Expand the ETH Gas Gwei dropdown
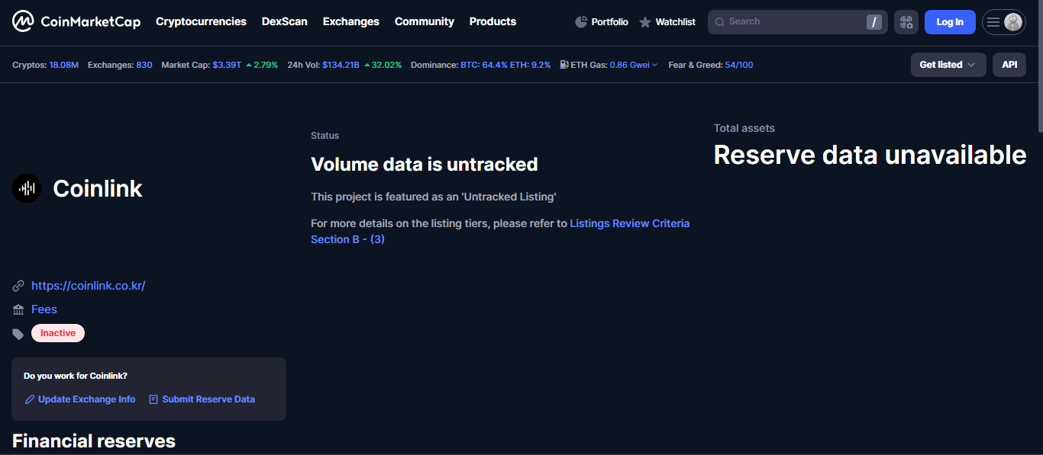The width and height of the screenshot is (1043, 455). click(634, 65)
